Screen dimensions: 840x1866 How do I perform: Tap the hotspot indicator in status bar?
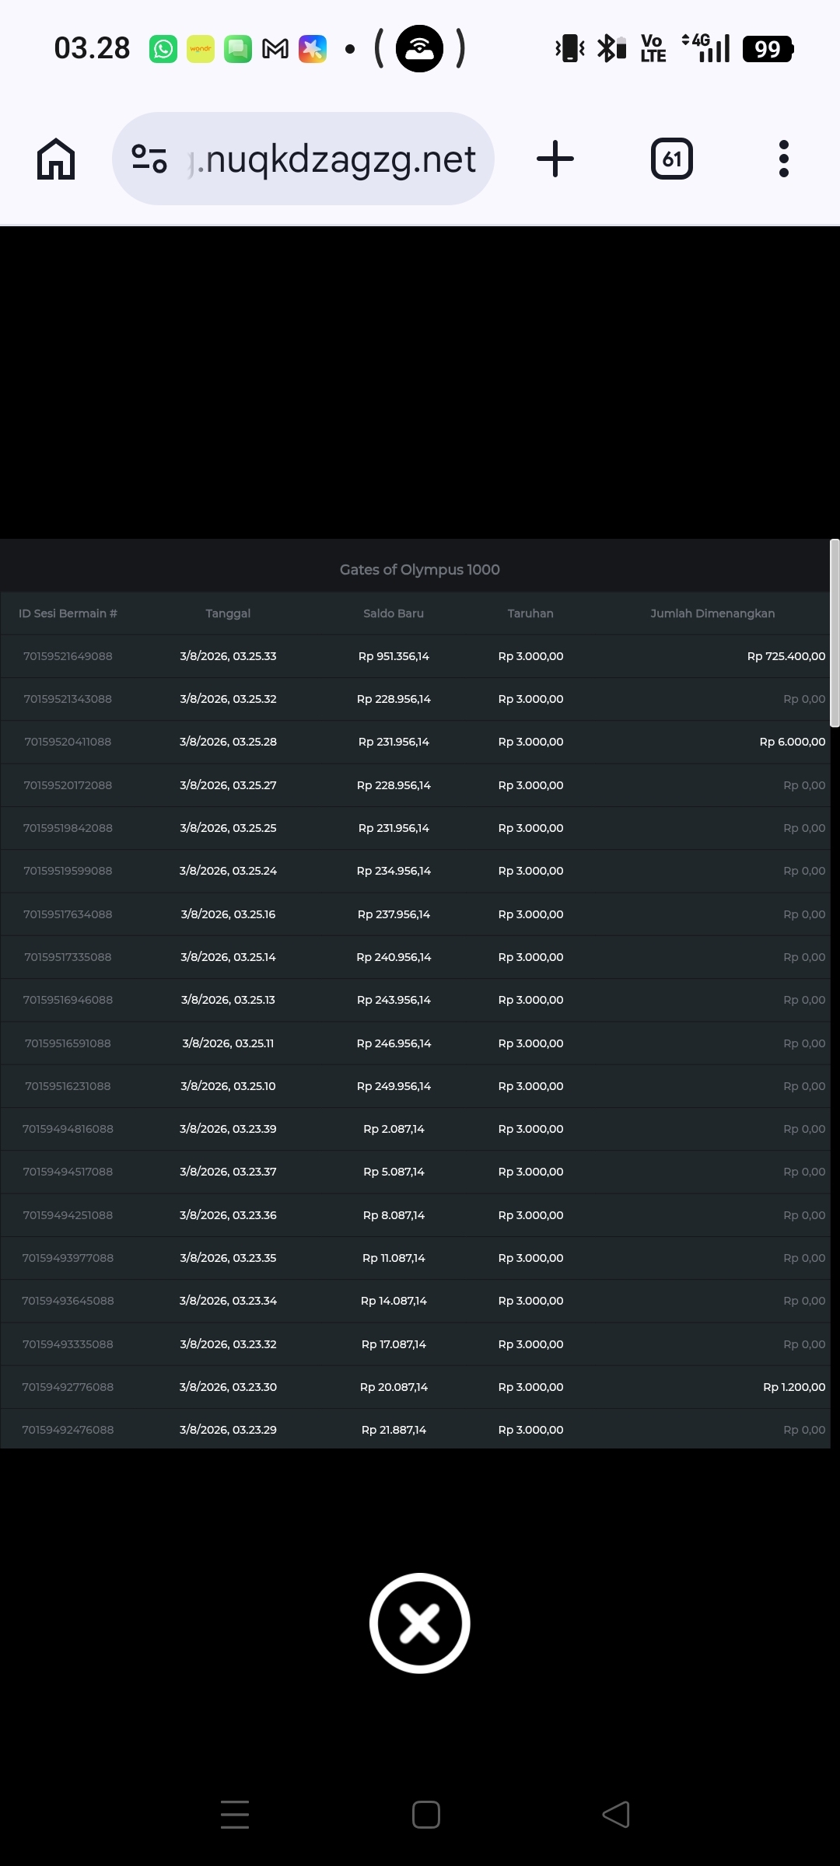[420, 48]
